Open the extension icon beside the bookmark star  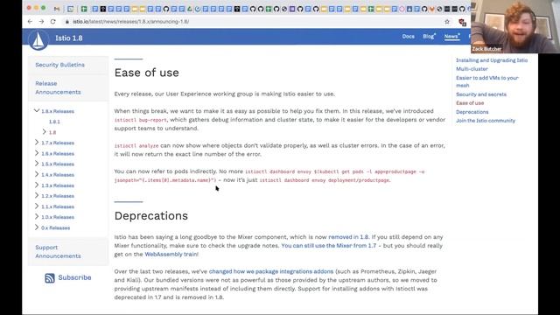point(463,22)
